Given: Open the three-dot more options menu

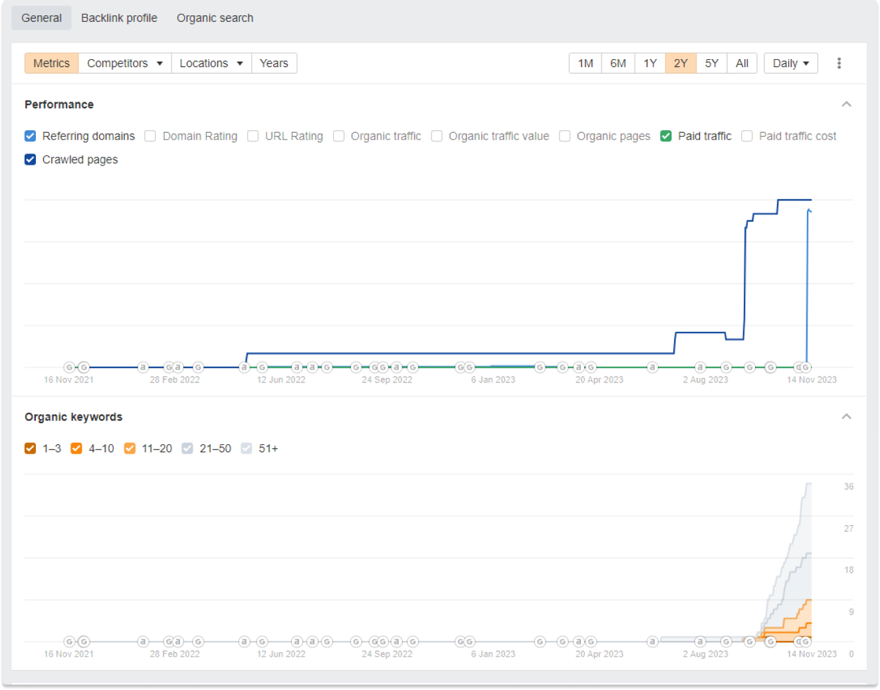Looking at the screenshot, I should click(839, 63).
